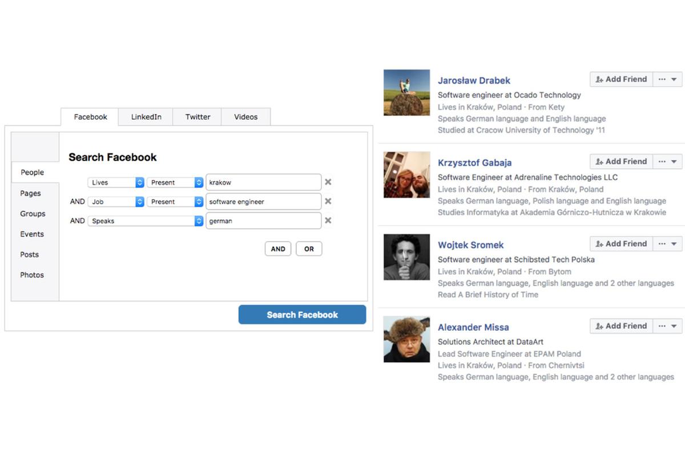Select Photos in the sidebar
Image resolution: width=685 pixels, height=456 pixels.
[32, 275]
